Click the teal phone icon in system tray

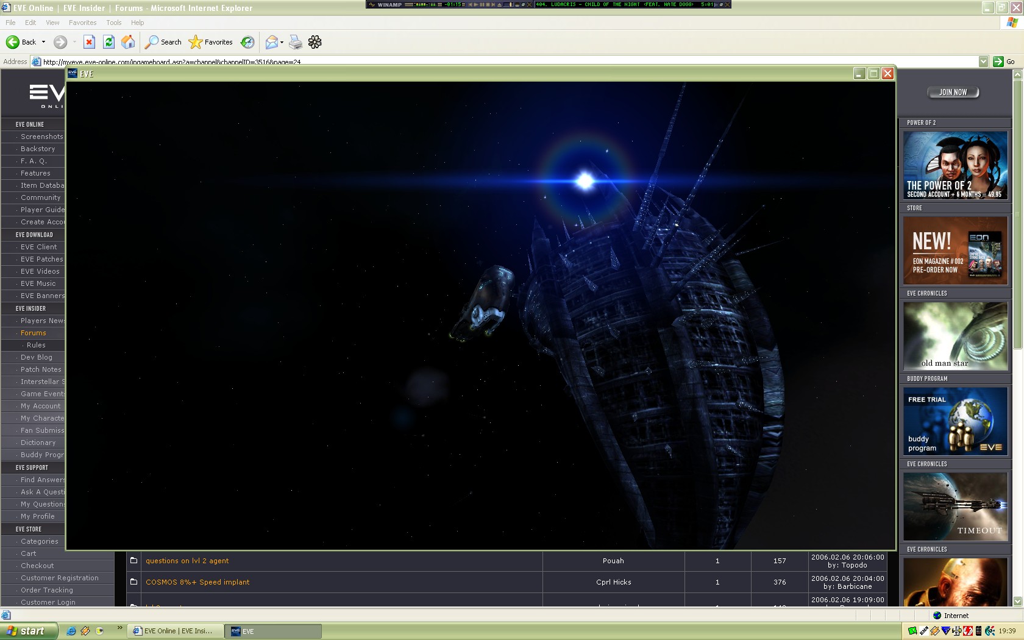[x=989, y=631]
